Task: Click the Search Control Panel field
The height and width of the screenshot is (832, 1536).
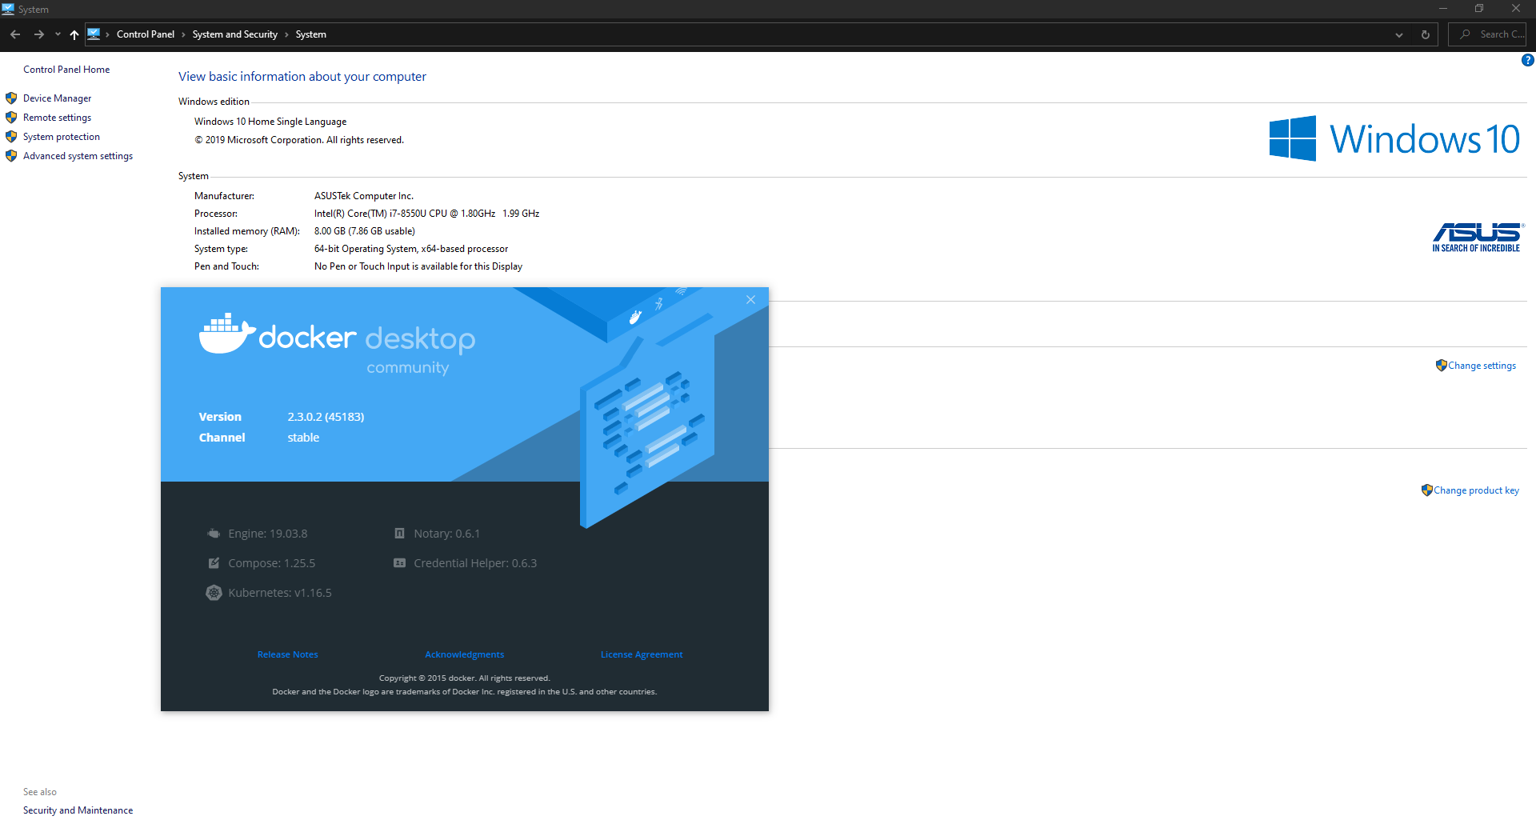Action: click(1487, 34)
